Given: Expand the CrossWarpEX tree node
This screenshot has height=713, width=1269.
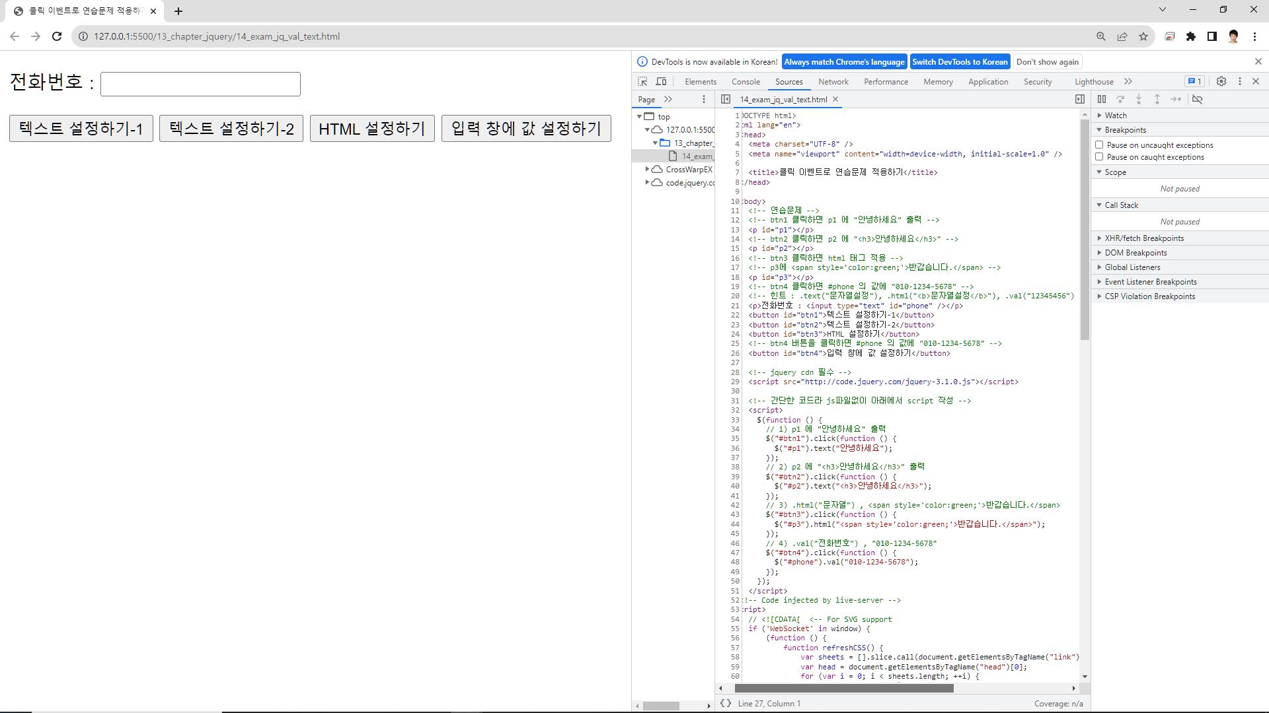Looking at the screenshot, I should (x=648, y=170).
